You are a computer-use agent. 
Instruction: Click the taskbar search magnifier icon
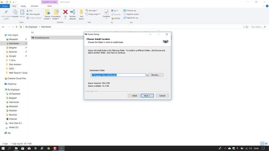coord(9,148)
